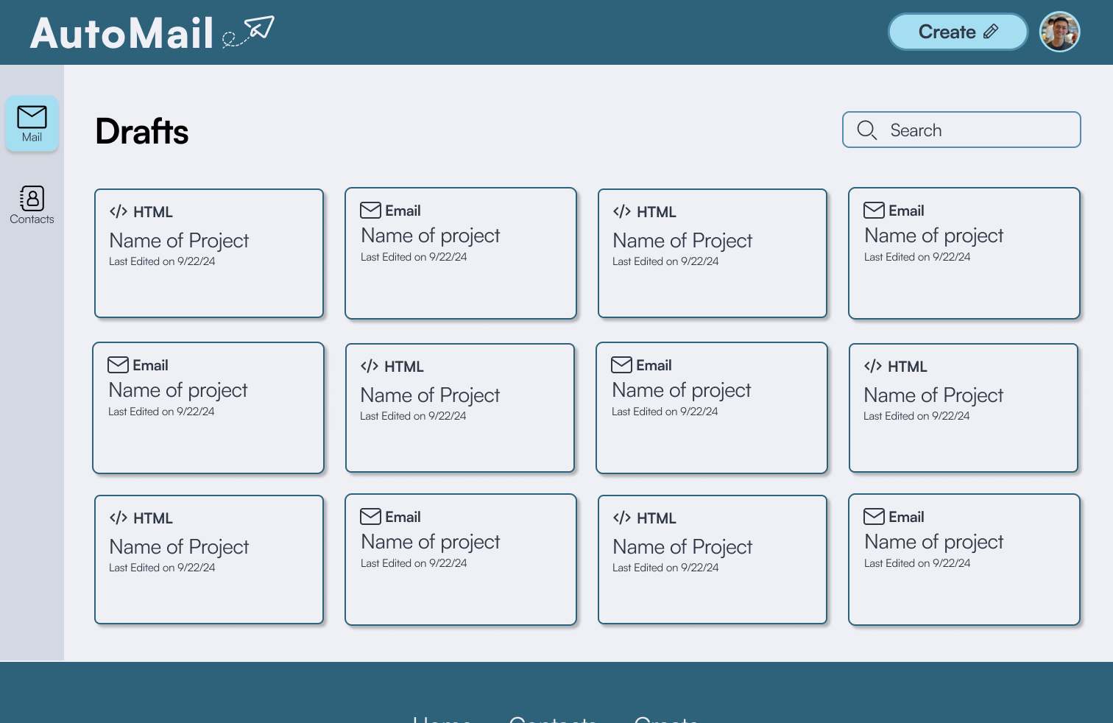The height and width of the screenshot is (723, 1113).
Task: Open 'Name of project' in top row fourth card
Action: (933, 236)
